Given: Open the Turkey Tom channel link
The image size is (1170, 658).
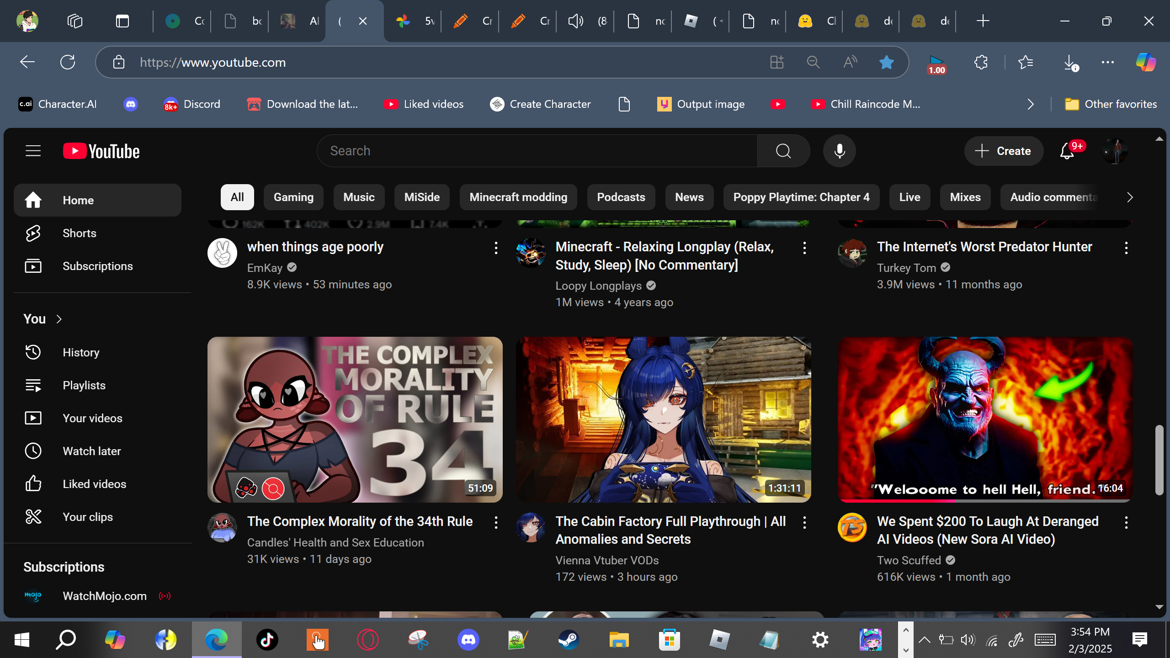Looking at the screenshot, I should click(x=906, y=268).
